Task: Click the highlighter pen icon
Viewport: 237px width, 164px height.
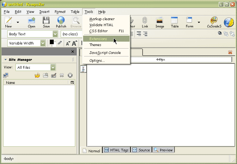Action: [60, 43]
